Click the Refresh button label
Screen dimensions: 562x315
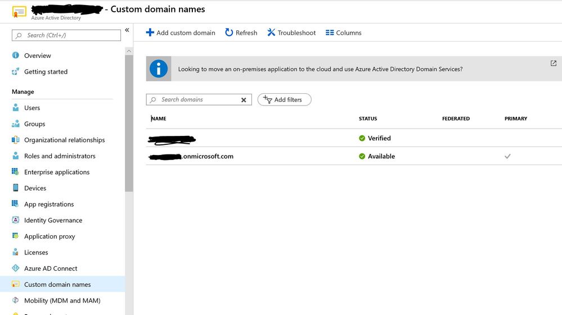246,33
